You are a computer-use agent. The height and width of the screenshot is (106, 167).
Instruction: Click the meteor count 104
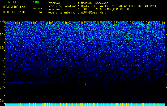click(39, 12)
